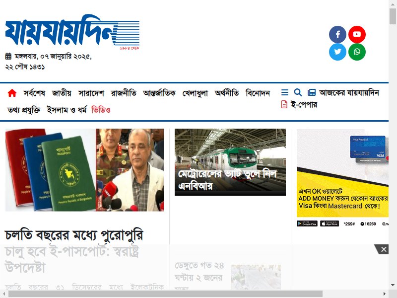This screenshot has width=397, height=298.
Task: Click the ই-পেপার document icon
Action: [x=284, y=104]
